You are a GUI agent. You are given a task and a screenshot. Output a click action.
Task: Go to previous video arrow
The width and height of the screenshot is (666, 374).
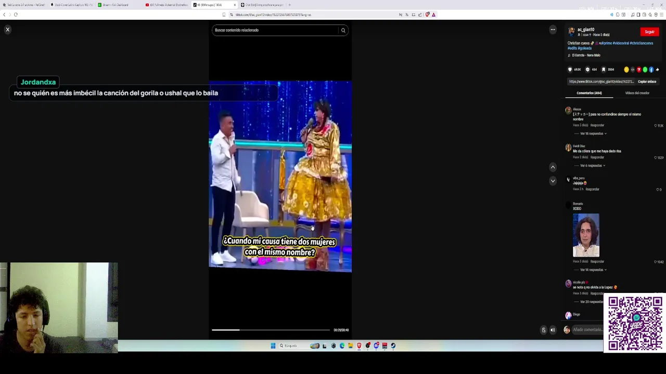click(553, 167)
